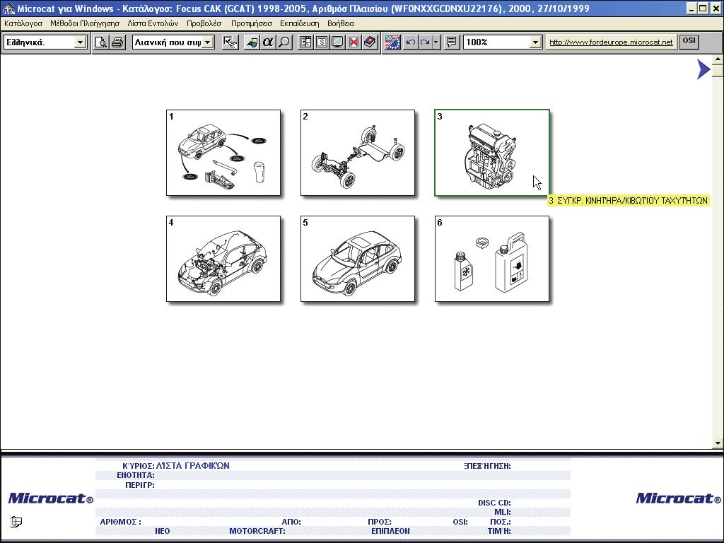Click the OSI label in the info panel
Image resolution: width=724 pixels, height=543 pixels.
click(460, 522)
